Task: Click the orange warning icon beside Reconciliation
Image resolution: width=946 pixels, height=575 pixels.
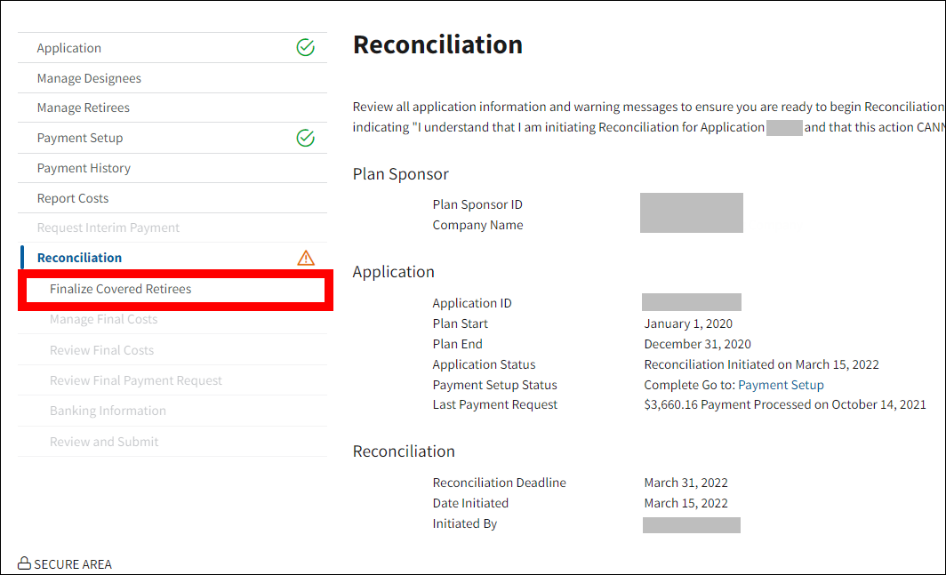Action: tap(306, 258)
